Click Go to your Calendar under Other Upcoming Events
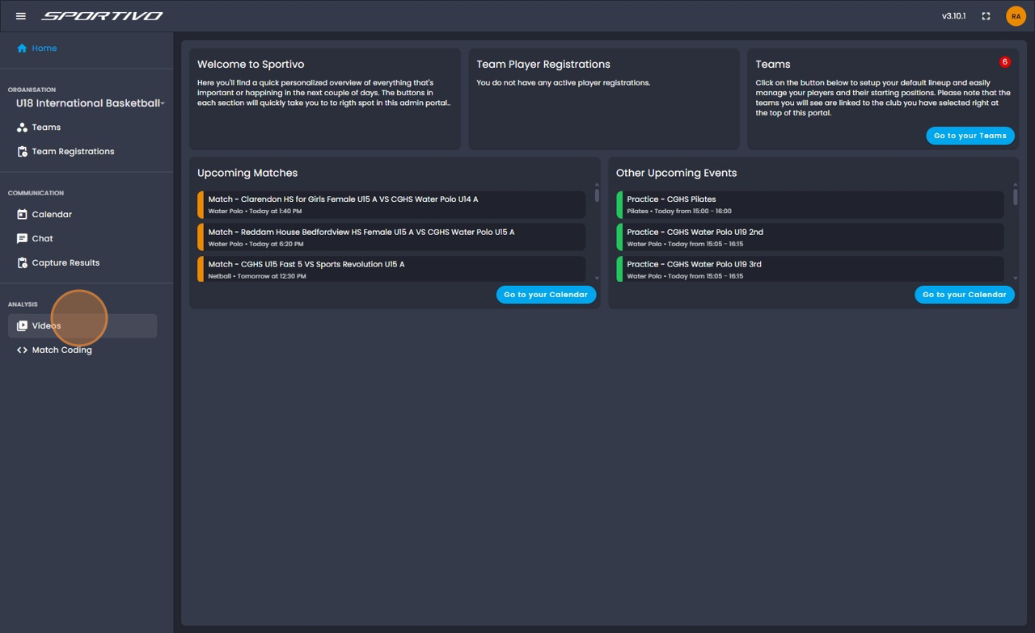The height and width of the screenshot is (633, 1035). point(965,295)
